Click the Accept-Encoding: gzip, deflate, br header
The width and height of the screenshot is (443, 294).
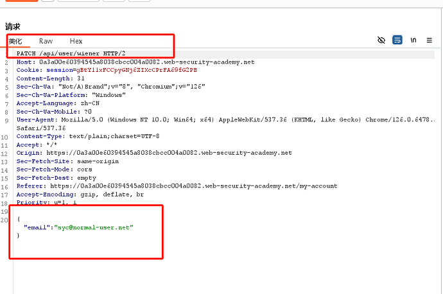pos(80,195)
